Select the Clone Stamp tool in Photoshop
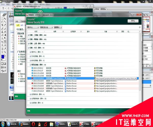Viewport: 153px width, 127px height. 2,32
